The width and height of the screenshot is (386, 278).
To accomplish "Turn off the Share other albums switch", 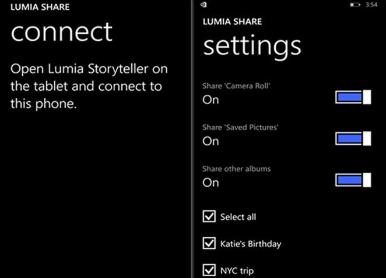I will tap(353, 180).
